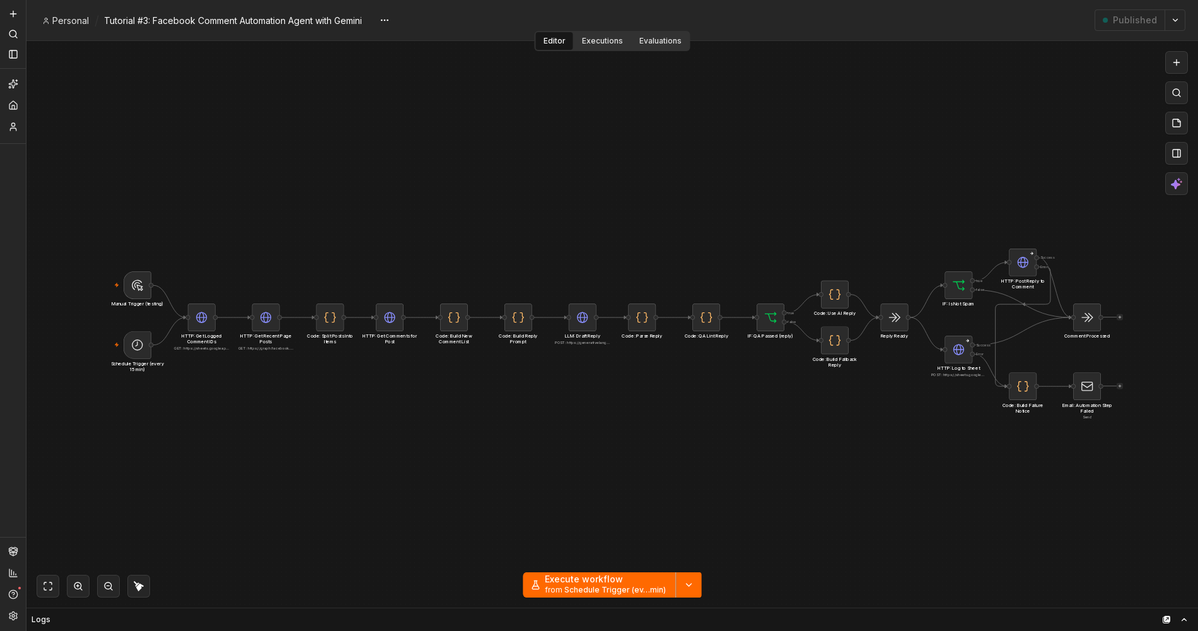Switch to the Executions tab
The height and width of the screenshot is (631, 1198).
(x=602, y=41)
